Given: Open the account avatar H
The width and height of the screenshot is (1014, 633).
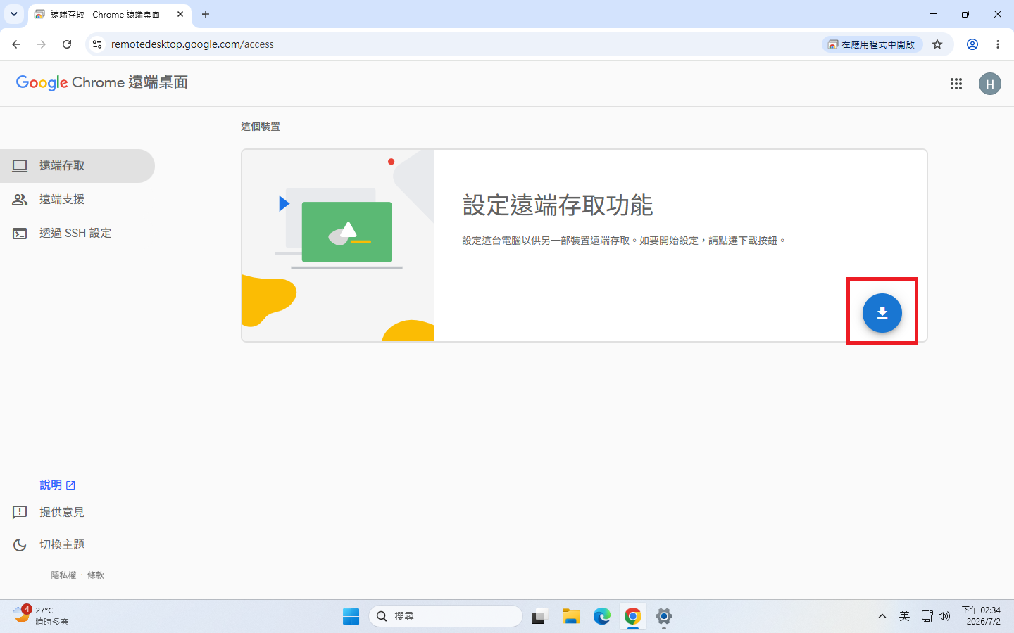Looking at the screenshot, I should tap(989, 84).
